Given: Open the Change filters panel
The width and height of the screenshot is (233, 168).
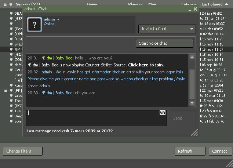Looking at the screenshot, I should [x=23, y=151].
